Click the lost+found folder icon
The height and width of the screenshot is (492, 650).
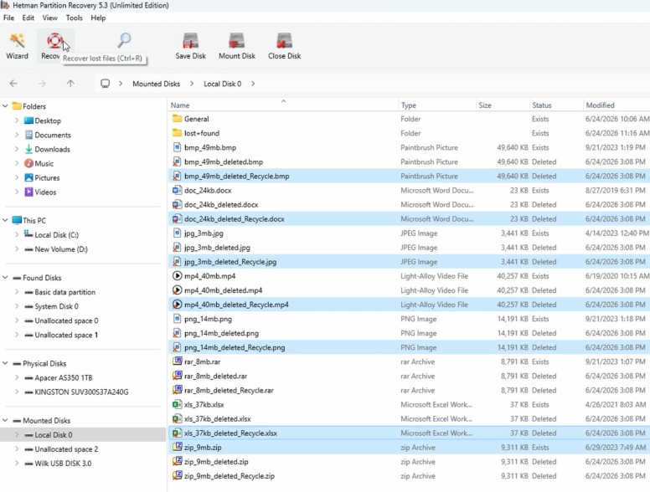click(x=177, y=133)
